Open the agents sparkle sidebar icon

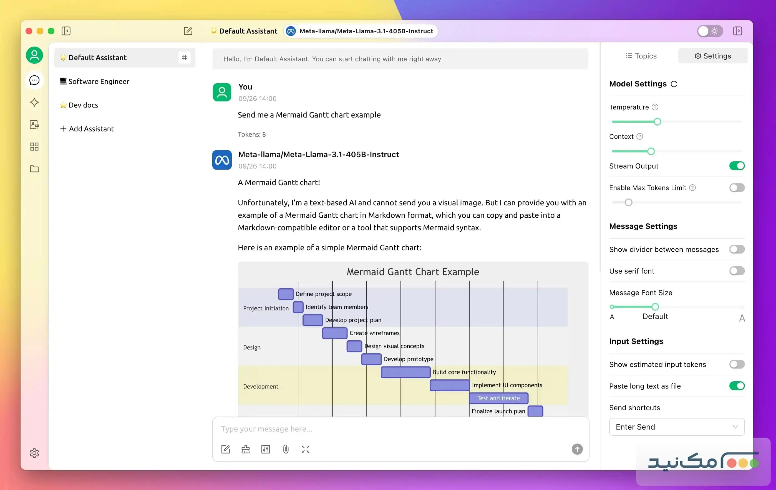click(x=34, y=102)
